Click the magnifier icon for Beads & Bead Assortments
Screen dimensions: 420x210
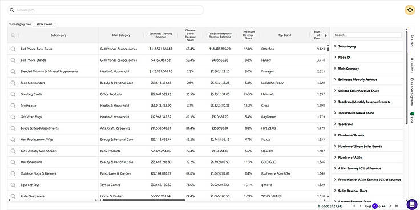(x=13, y=128)
